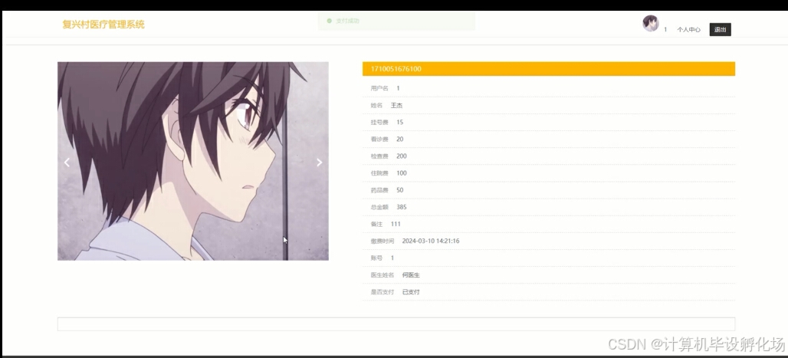
Task: Click the 住院费 value 100
Action: pyautogui.click(x=402, y=173)
